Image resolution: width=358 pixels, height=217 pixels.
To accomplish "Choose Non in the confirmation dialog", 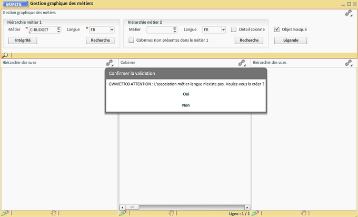I will (186, 105).
